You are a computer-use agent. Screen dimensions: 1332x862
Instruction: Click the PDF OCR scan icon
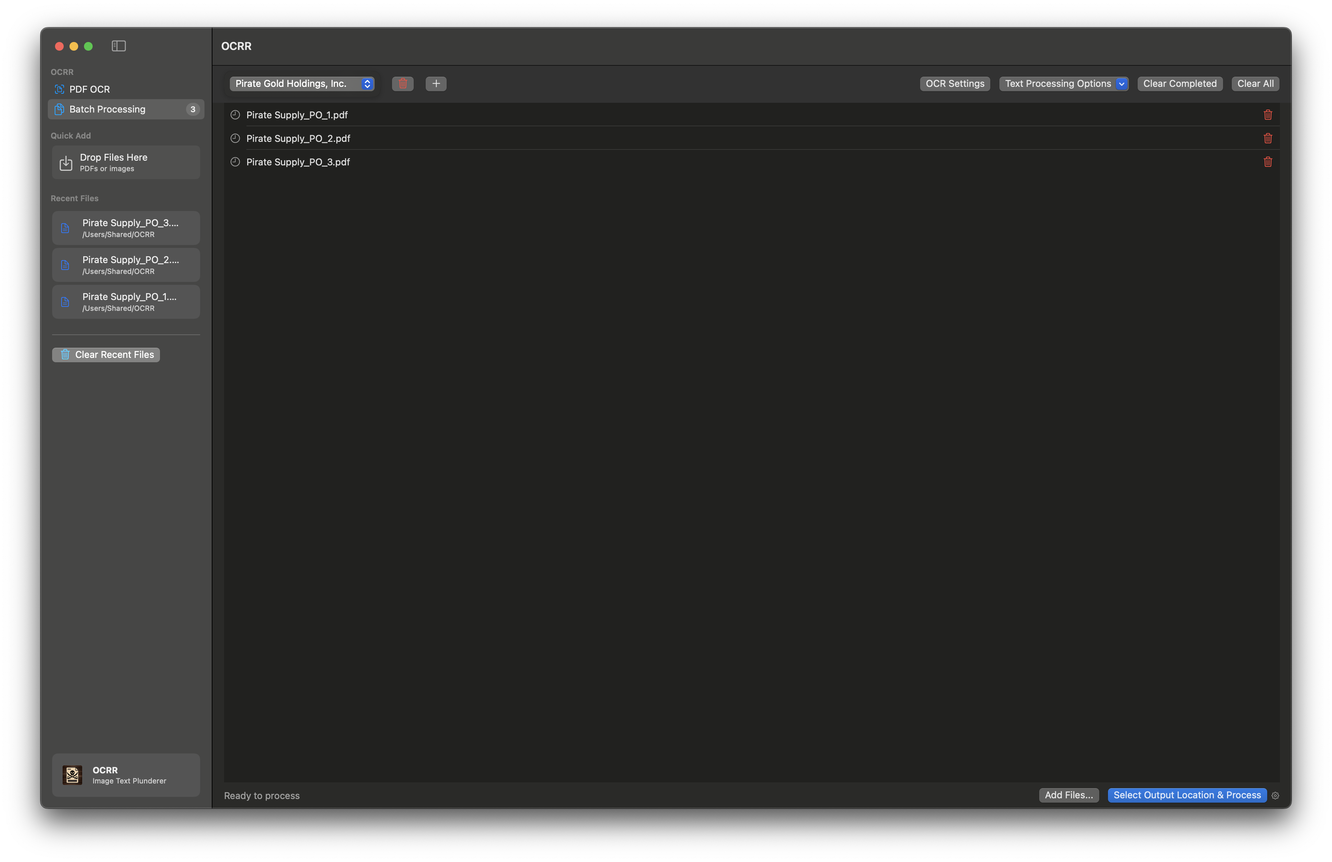click(x=59, y=89)
